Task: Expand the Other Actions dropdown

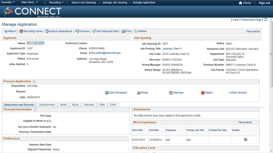Action: tap(238, 93)
